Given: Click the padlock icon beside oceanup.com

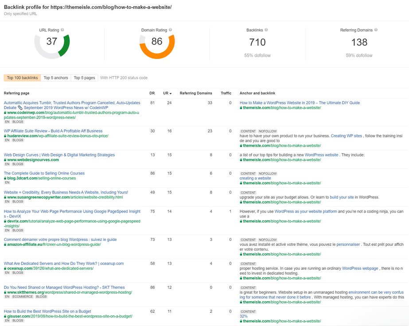Looking at the screenshot, I should point(5,268).
